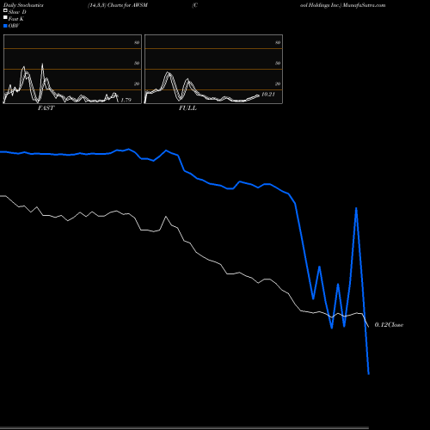Image resolution: width=430 pixels, height=430 pixels.
Task: Click the FAST label under the left chart
Action: pyautogui.click(x=46, y=108)
